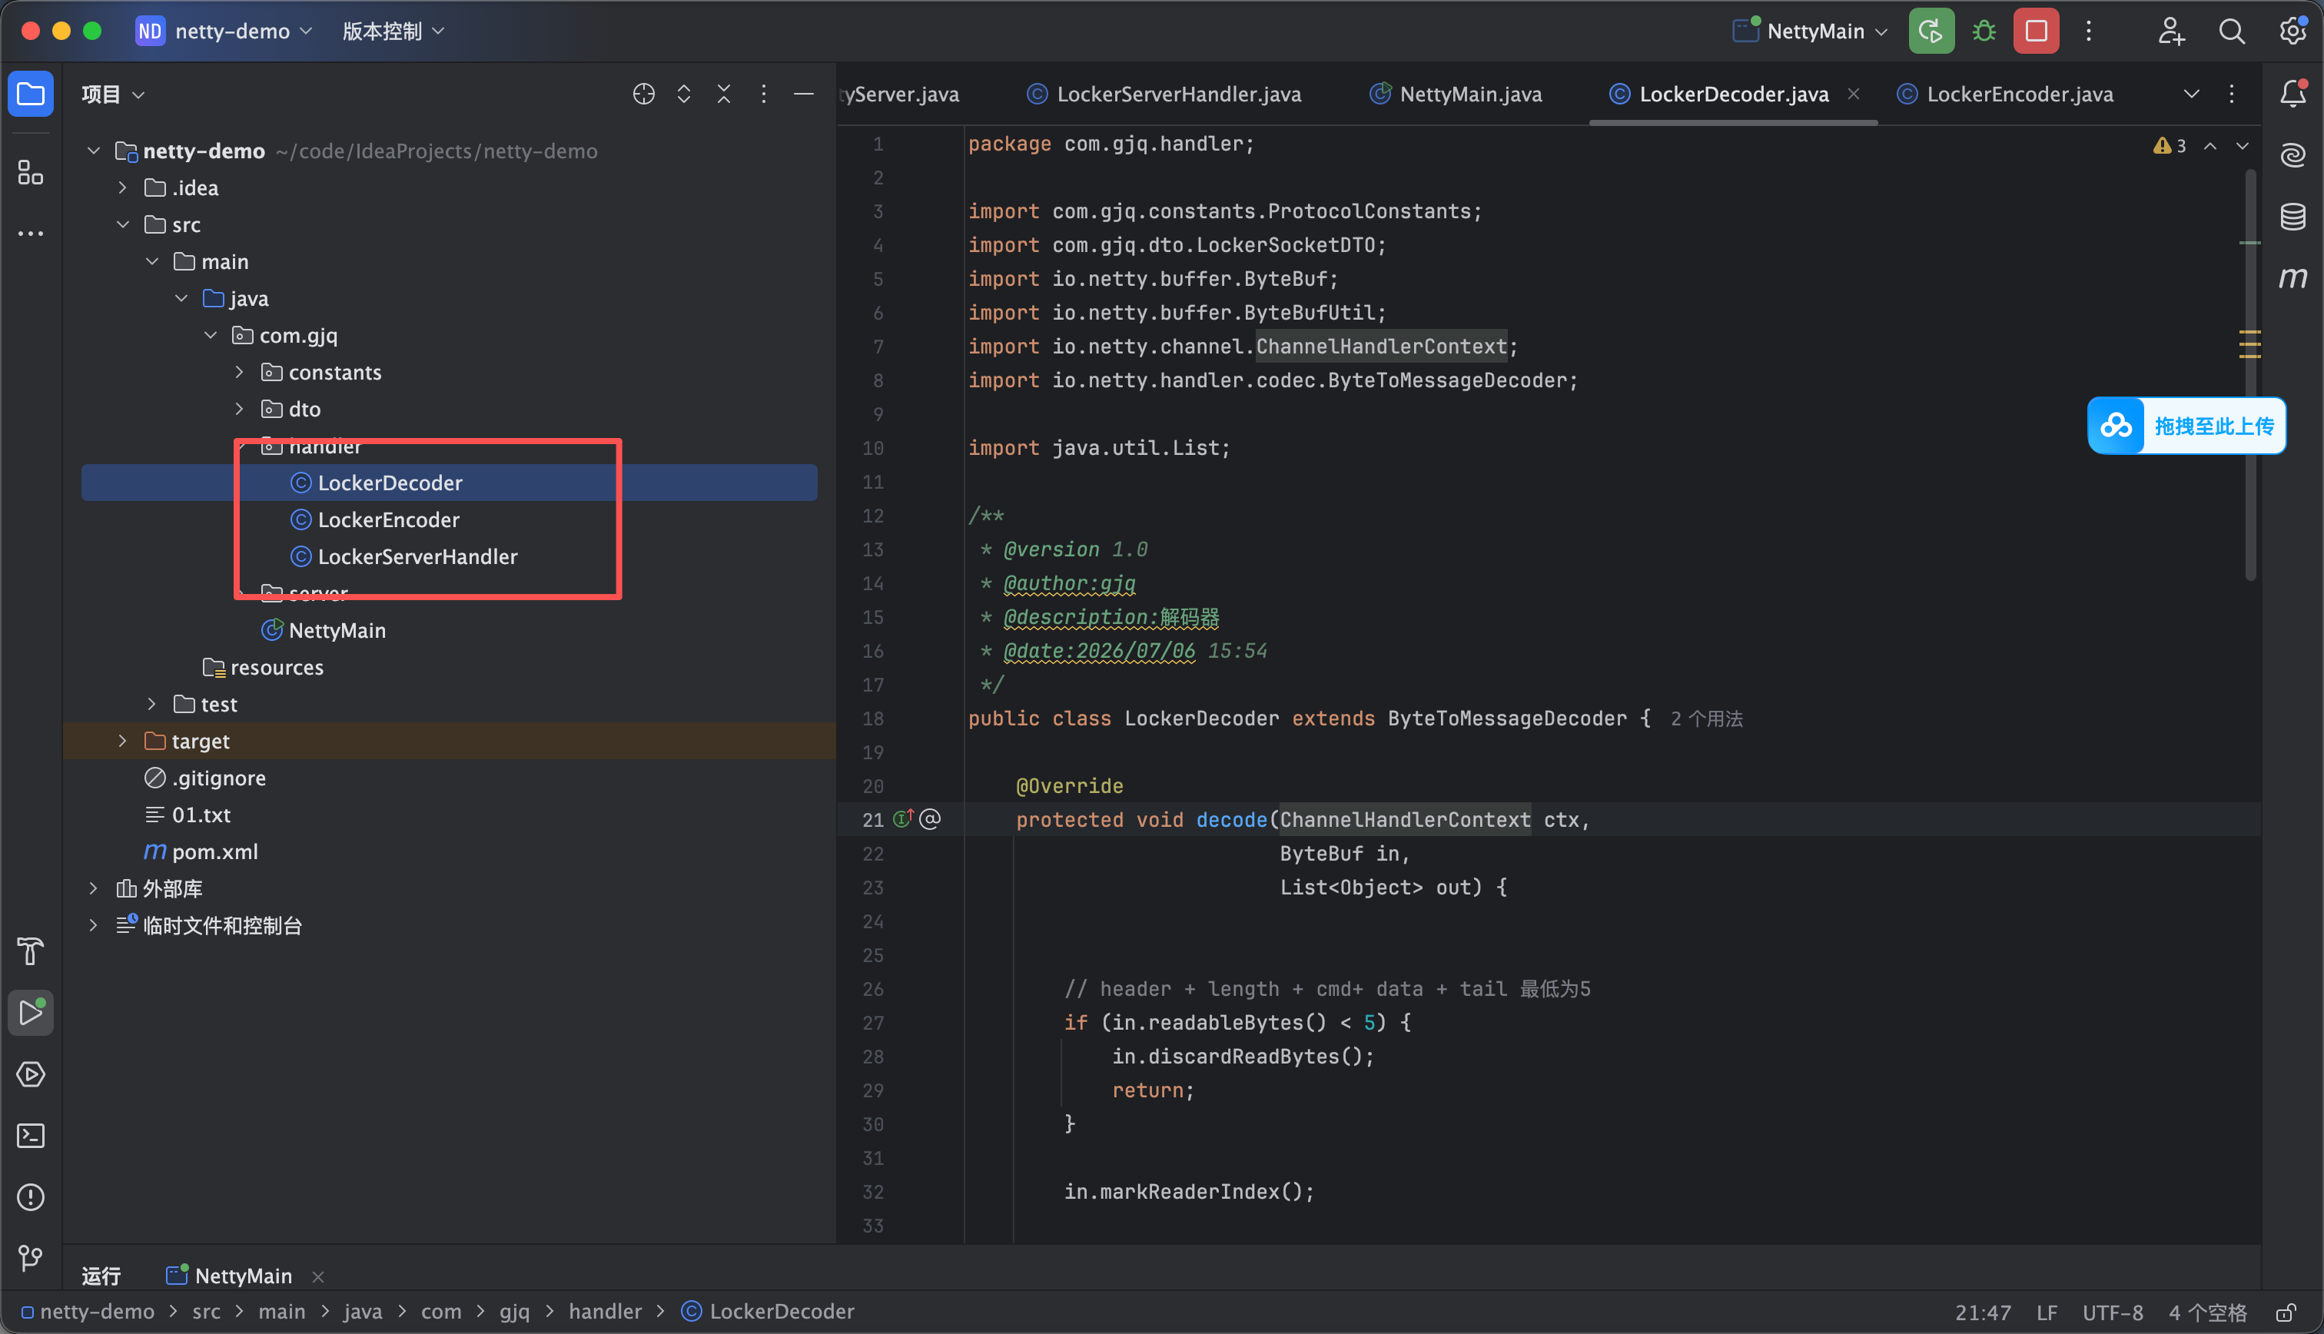Open the 版本控制 menu

pyautogui.click(x=393, y=32)
